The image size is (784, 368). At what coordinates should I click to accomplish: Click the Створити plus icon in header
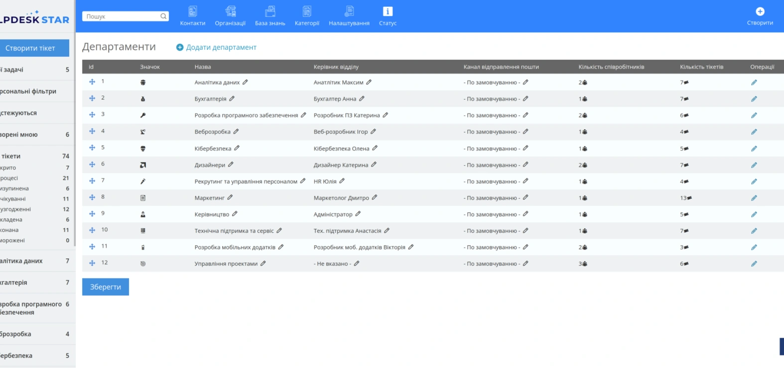760,11
